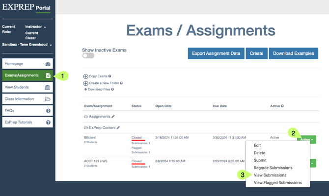Viewport: 329px width, 196px height.
Task: Click the help icon beside Download Files
Action: pos(112,89)
